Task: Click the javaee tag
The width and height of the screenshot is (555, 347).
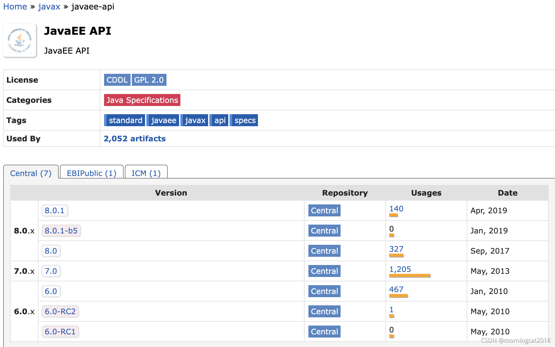Action: coord(163,120)
